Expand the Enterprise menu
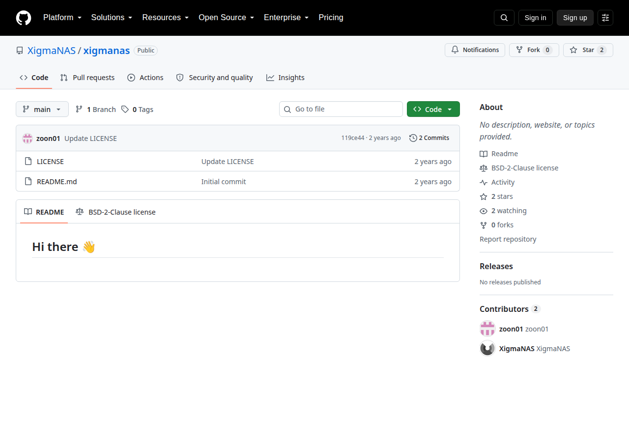Screen dimensions: 629x442 tap(286, 18)
